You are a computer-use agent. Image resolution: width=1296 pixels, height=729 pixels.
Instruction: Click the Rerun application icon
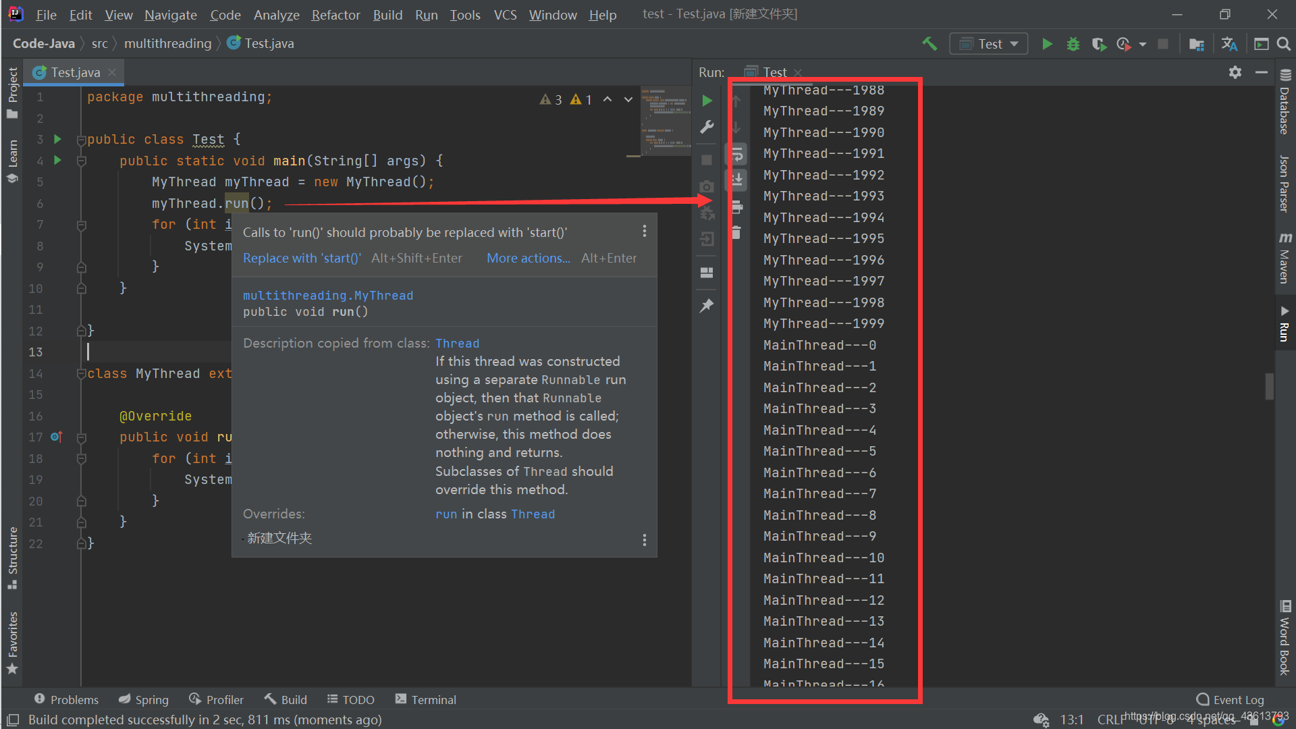(x=707, y=99)
